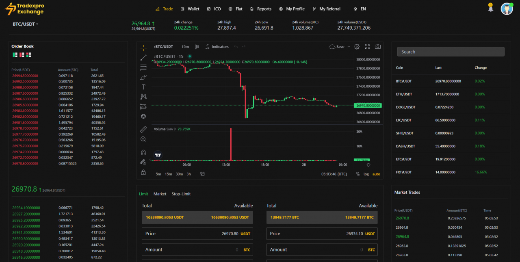Viewport: 520px width, 262px height.
Task: Select the crosshair cursor tool
Action: coord(143,48)
